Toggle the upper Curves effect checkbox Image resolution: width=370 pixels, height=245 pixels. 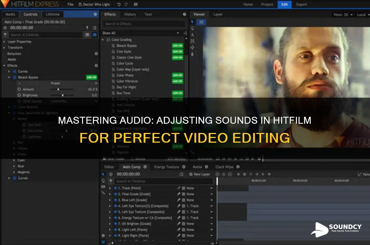click(14, 71)
